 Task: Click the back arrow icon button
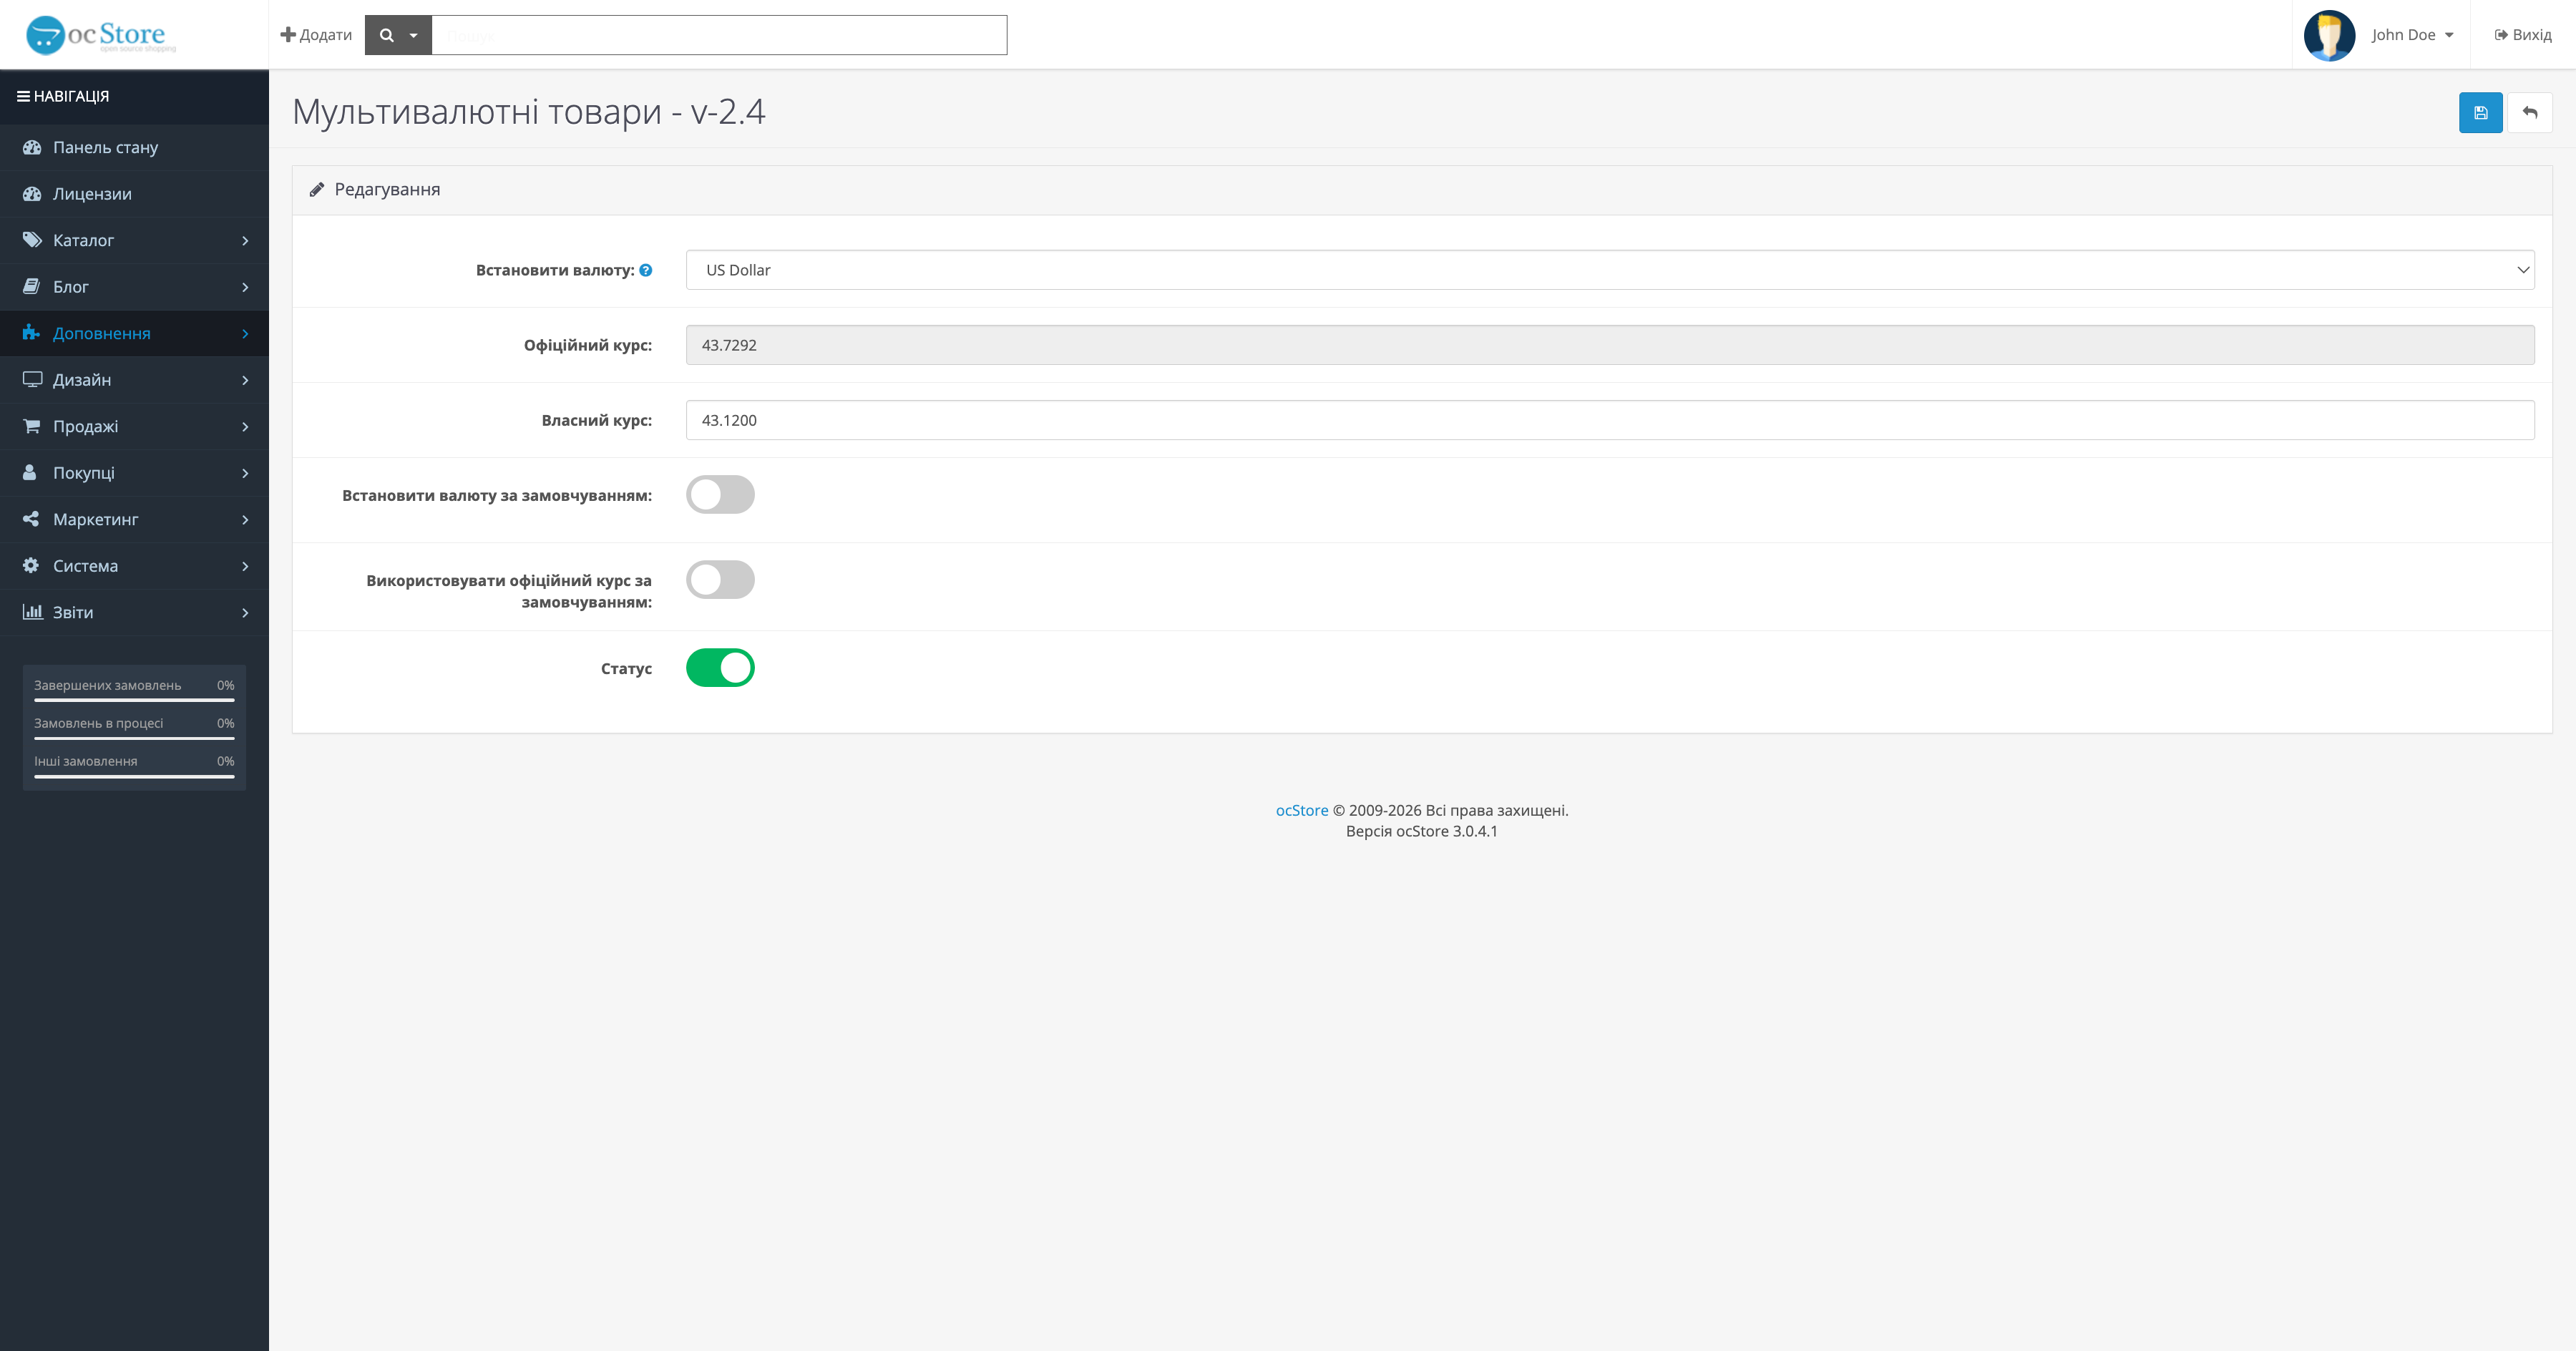click(x=2529, y=113)
